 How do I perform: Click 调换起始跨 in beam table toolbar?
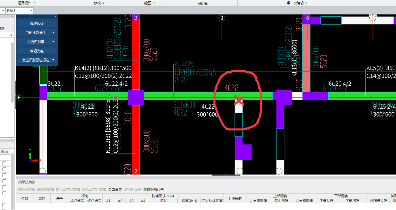pos(133,189)
